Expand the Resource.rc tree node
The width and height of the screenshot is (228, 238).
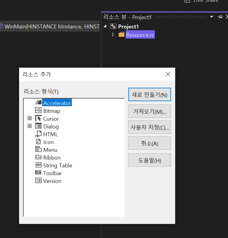[113, 35]
